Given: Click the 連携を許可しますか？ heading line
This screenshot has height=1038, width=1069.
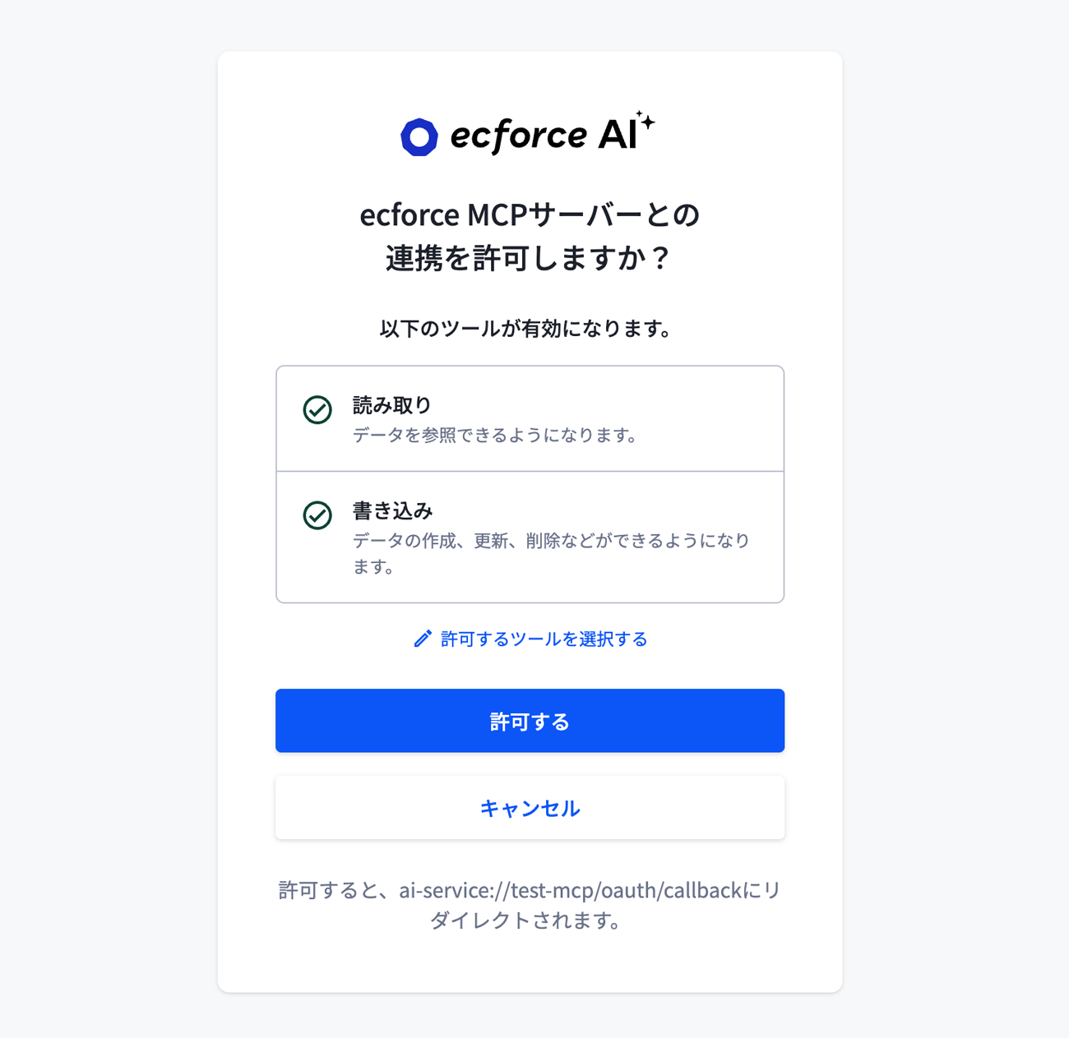Looking at the screenshot, I should 530,258.
